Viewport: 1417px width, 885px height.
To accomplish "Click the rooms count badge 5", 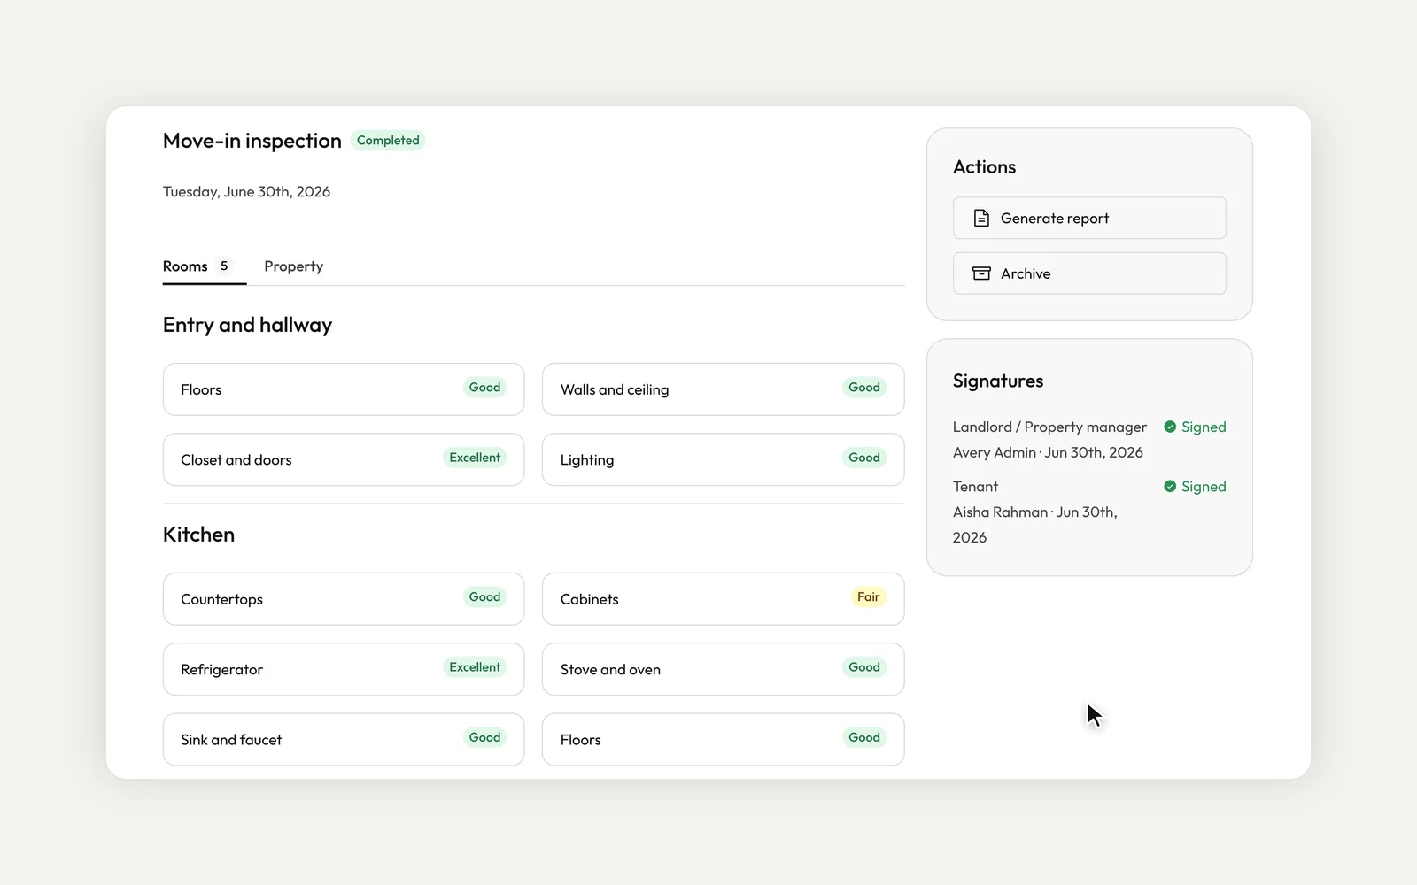I will [224, 265].
